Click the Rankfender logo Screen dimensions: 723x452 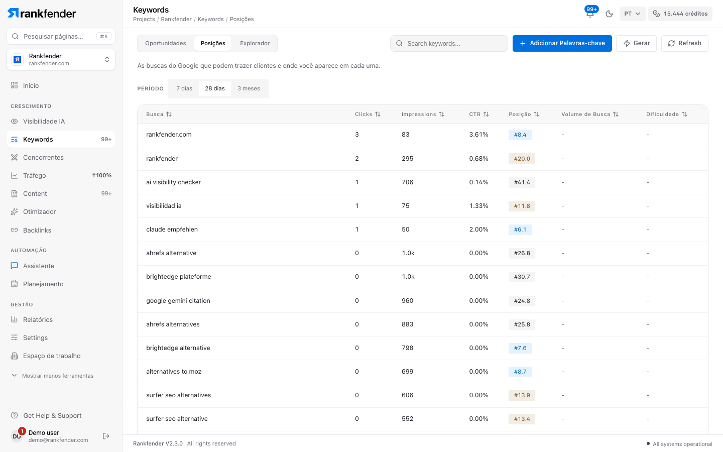[42, 14]
